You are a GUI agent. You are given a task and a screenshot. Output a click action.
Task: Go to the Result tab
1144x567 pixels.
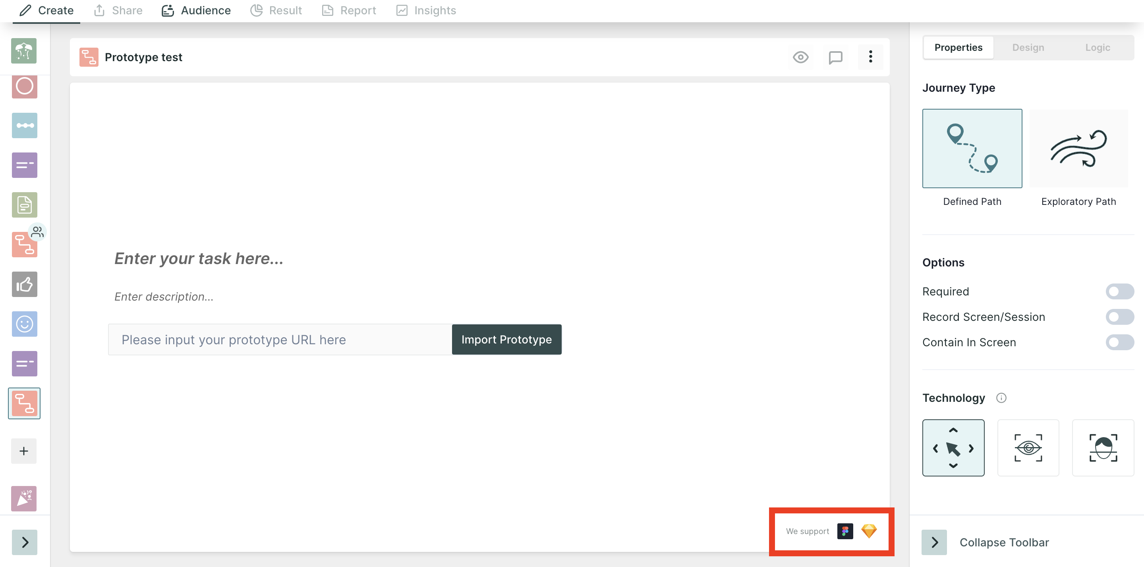276,10
